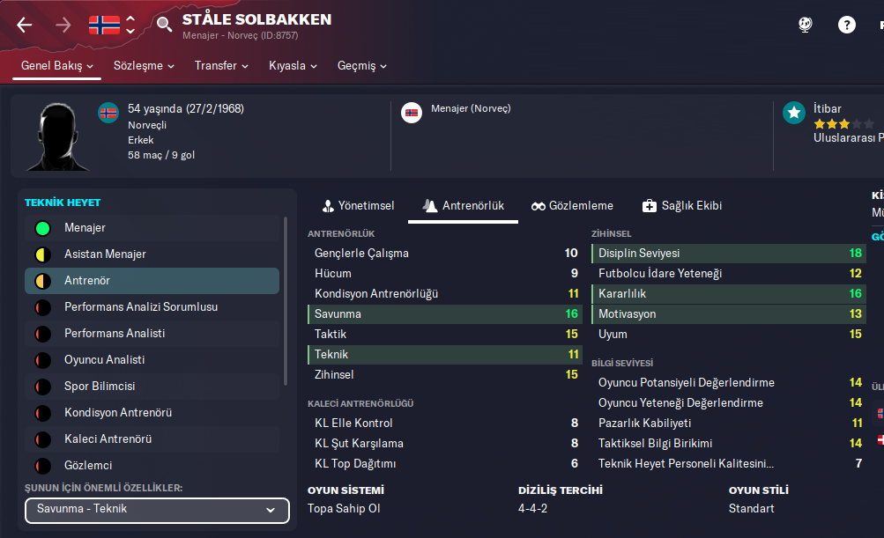Open the help question mark icon
Screen dimensions: 884x538
847,25
